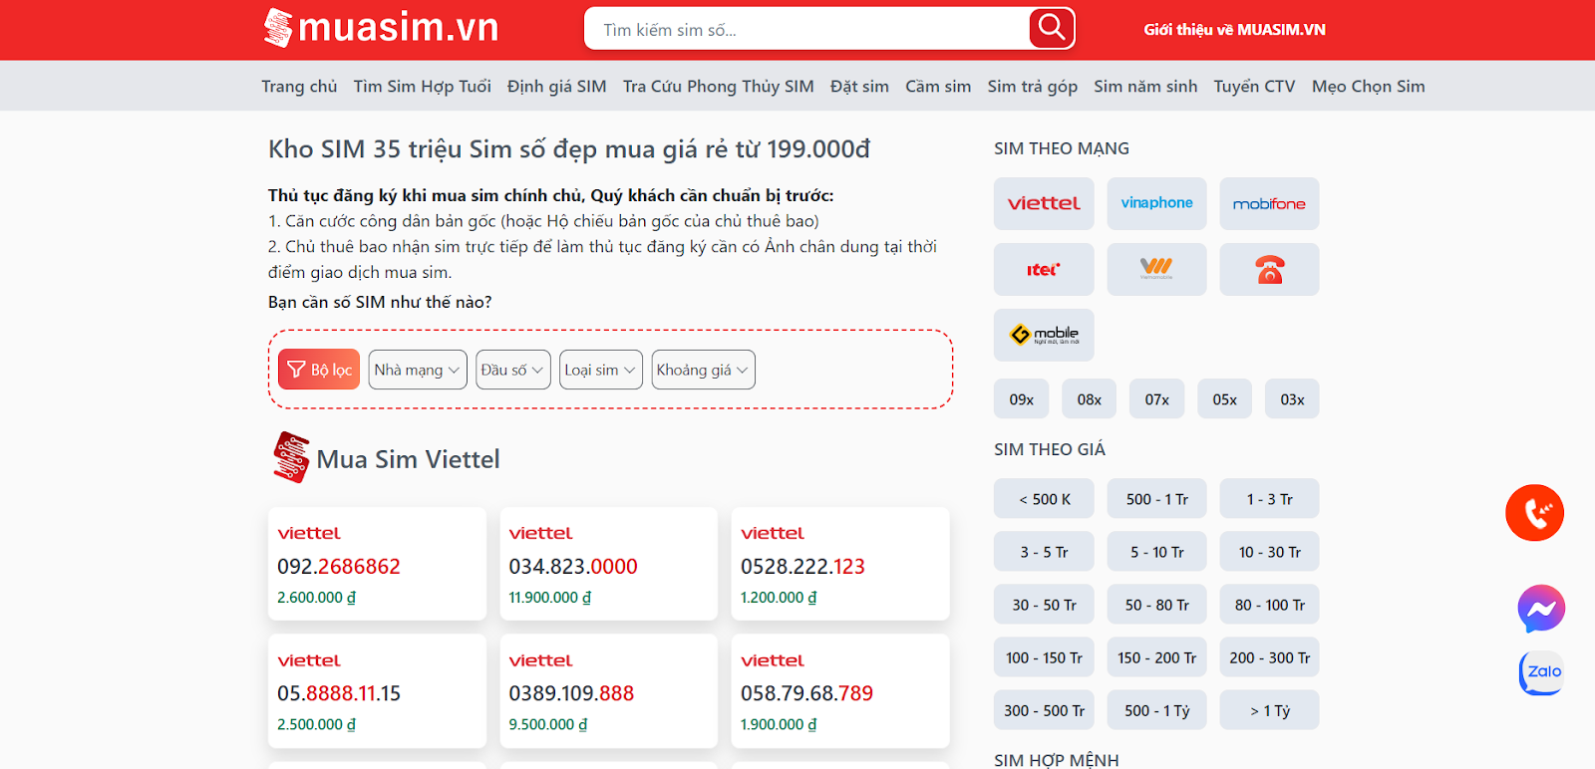The width and height of the screenshot is (1595, 769).
Task: Open Đặt sim menu item
Action: (859, 87)
